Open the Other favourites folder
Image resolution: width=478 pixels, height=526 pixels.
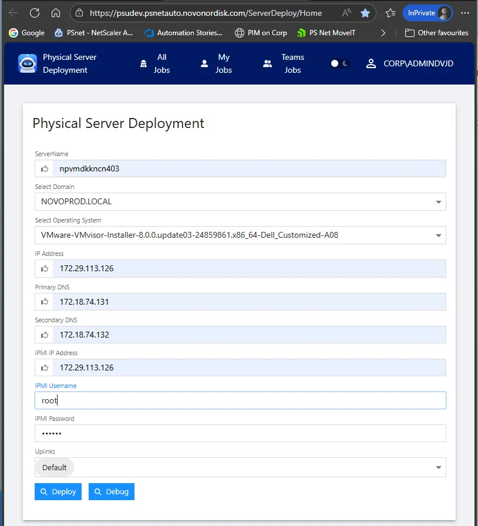tap(437, 33)
